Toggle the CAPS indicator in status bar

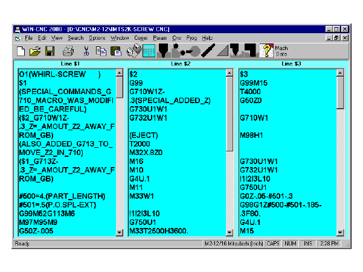tap(272, 244)
